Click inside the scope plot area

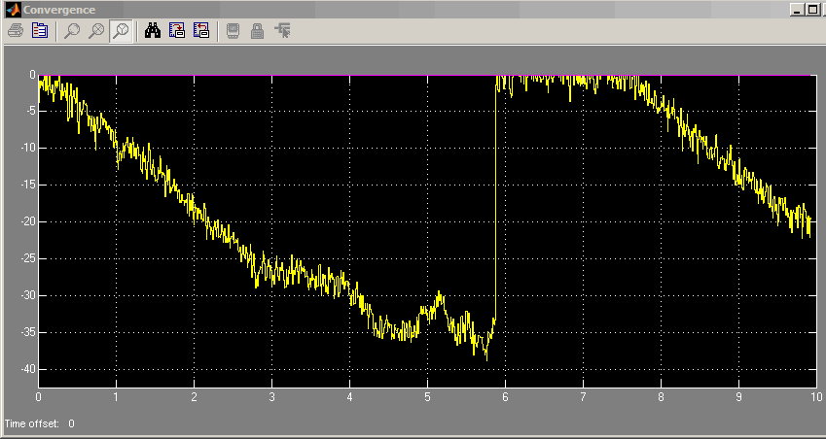tap(427, 231)
